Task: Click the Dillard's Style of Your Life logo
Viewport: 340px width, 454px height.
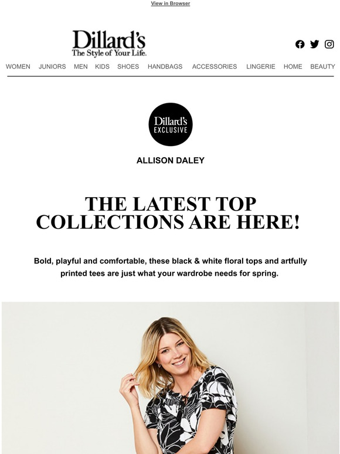Action: pyautogui.click(x=109, y=43)
